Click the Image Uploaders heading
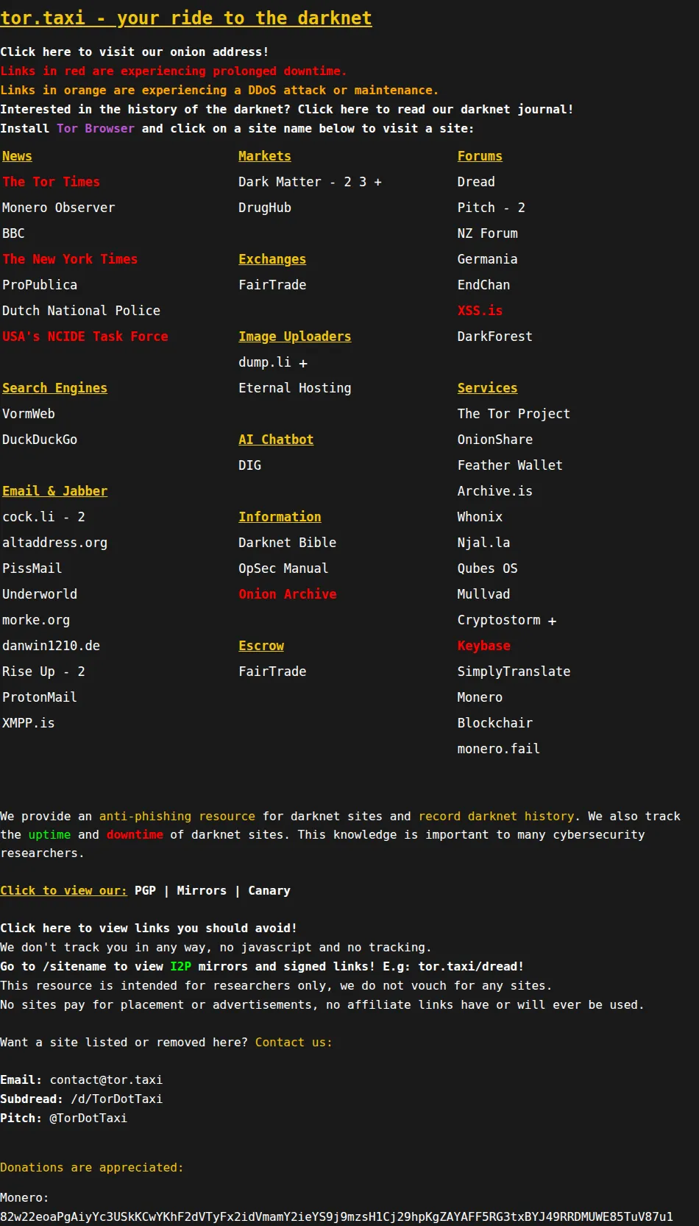699x1226 pixels. (295, 337)
